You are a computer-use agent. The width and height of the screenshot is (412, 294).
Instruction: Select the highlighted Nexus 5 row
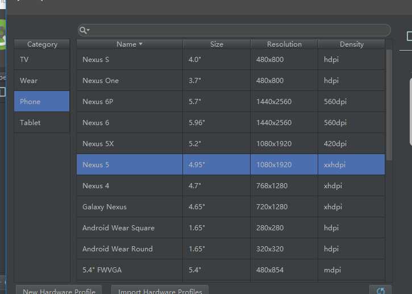[231, 164]
